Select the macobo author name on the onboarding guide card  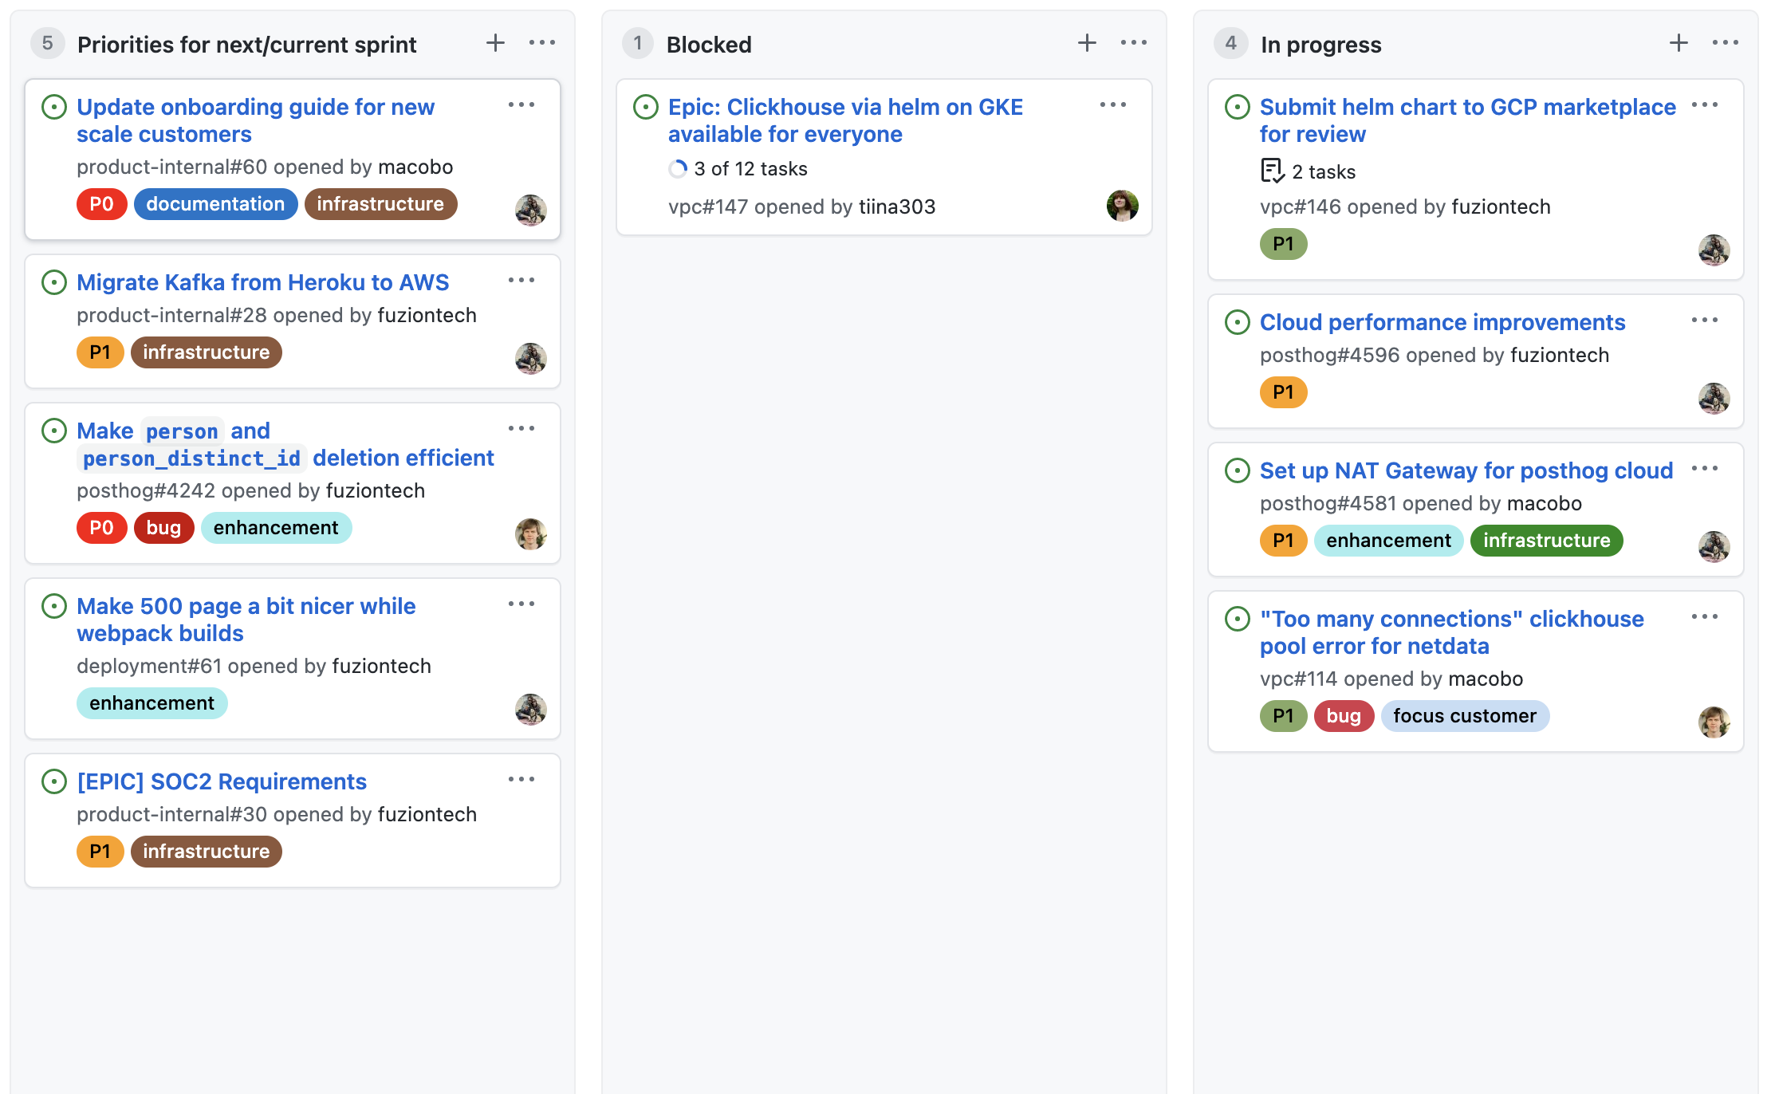click(415, 167)
